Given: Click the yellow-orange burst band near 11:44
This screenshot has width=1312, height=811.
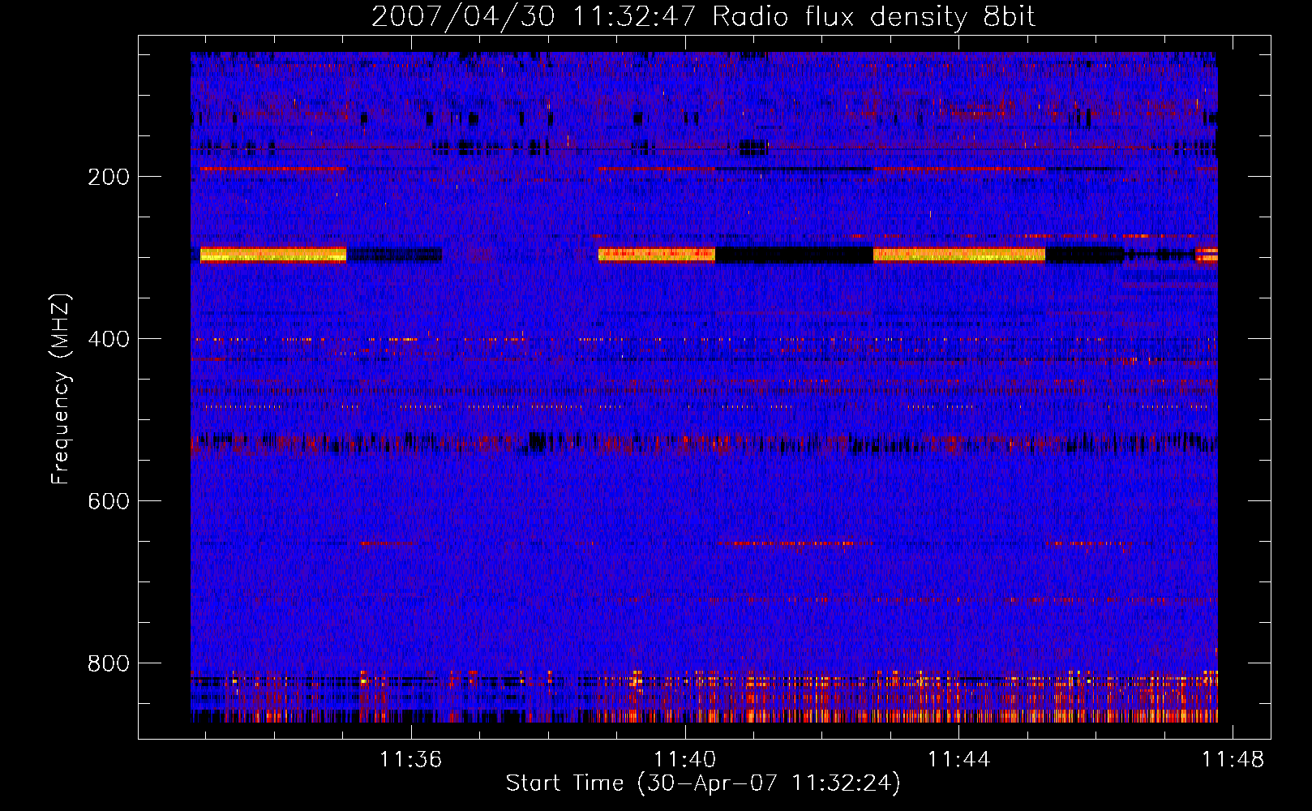Looking at the screenshot, I should point(959,255).
